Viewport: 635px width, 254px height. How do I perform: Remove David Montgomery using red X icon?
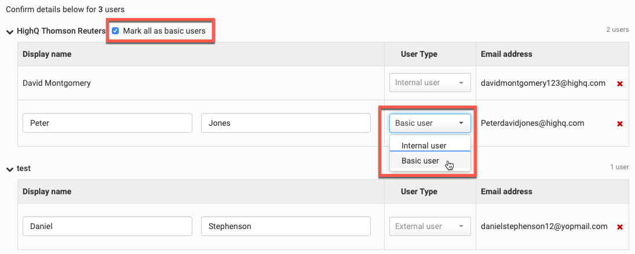(619, 84)
